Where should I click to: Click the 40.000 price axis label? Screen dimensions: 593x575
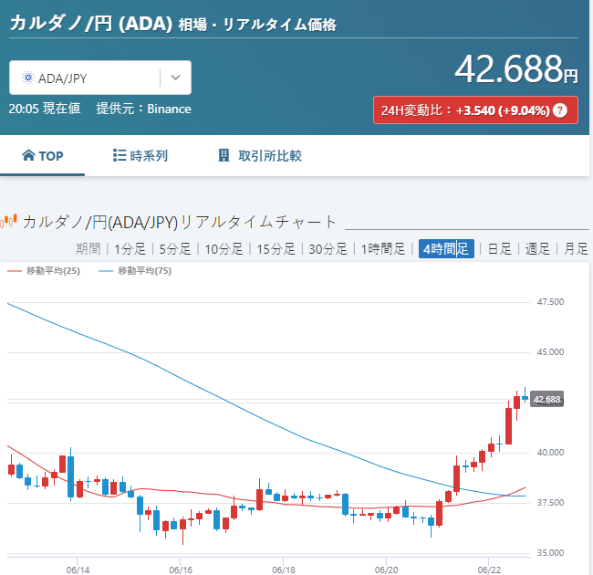point(550,453)
